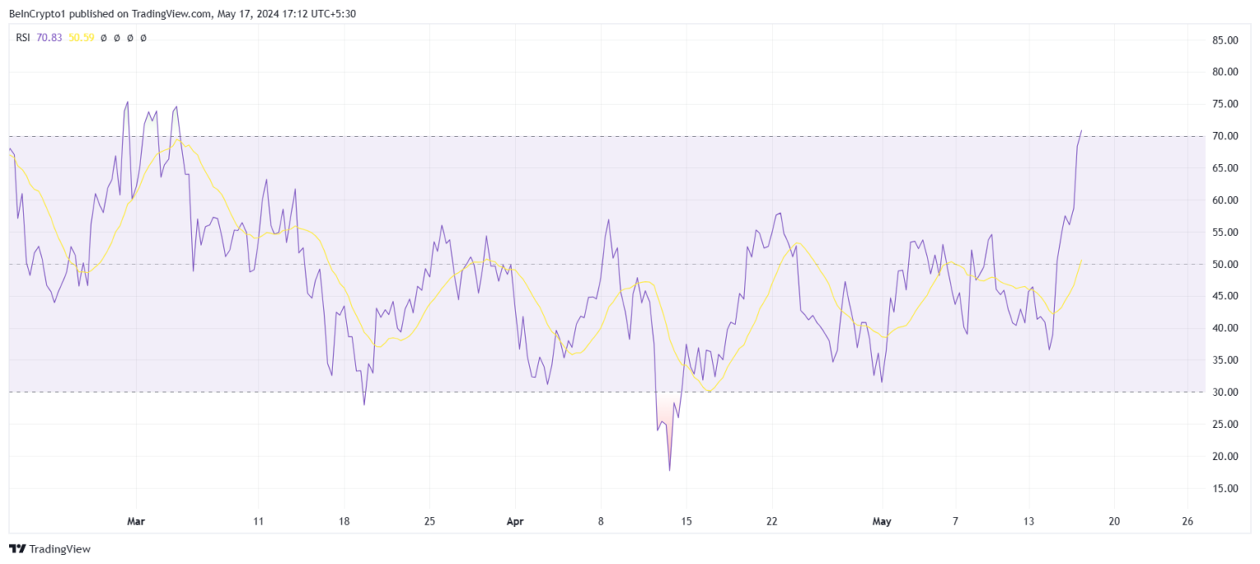Click the first ø symbol after 50.59
Screen dimensions: 1260x564
point(103,38)
